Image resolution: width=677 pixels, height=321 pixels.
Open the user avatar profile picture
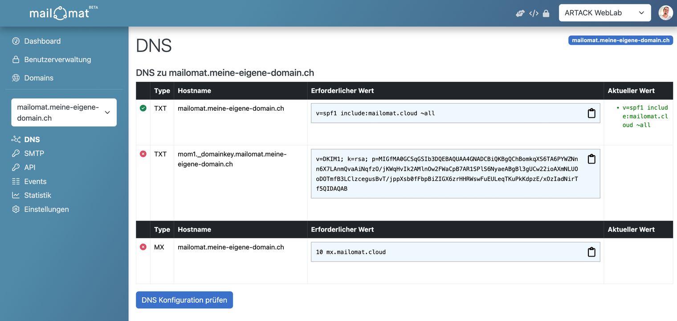(x=665, y=13)
